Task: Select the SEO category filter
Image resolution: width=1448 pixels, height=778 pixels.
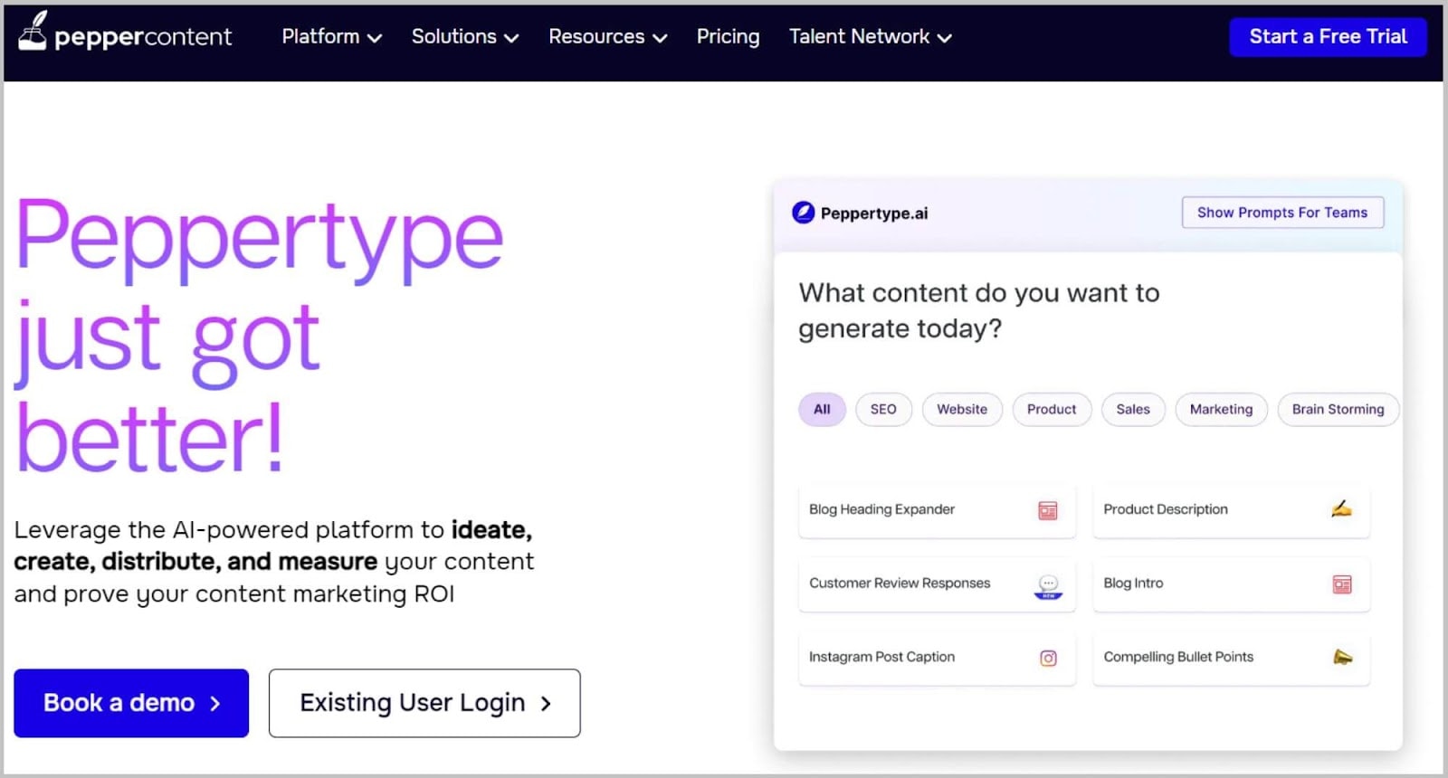Action: pyautogui.click(x=883, y=409)
